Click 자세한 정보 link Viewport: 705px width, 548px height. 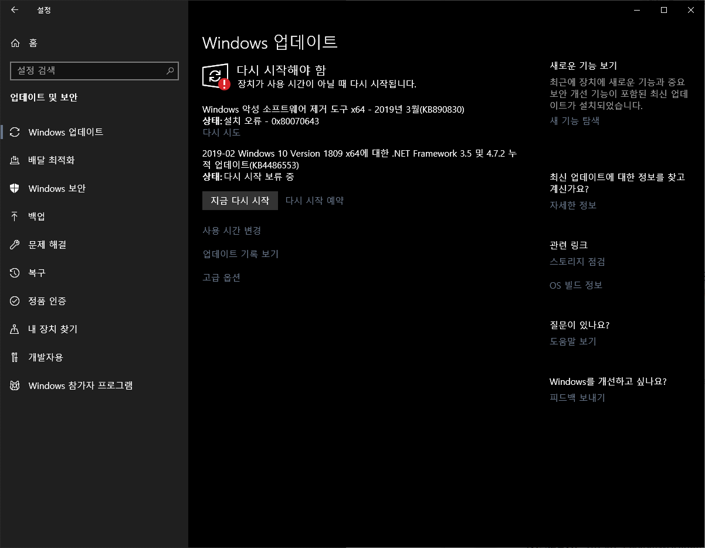(x=573, y=205)
